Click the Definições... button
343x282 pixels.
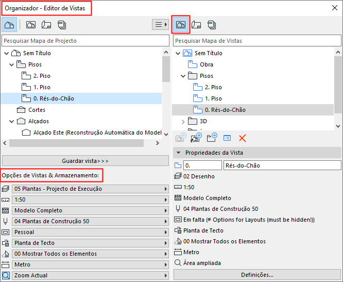click(257, 275)
